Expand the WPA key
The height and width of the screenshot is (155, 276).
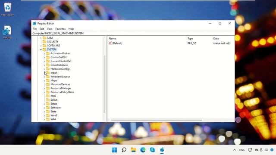tap(44, 119)
